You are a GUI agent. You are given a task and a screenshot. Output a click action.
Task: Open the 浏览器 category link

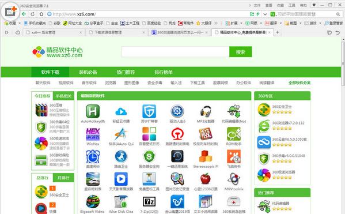tap(111, 83)
